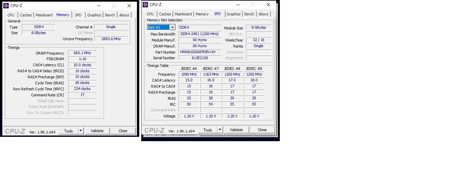Click the empty SPD Ext. field

point(259,34)
